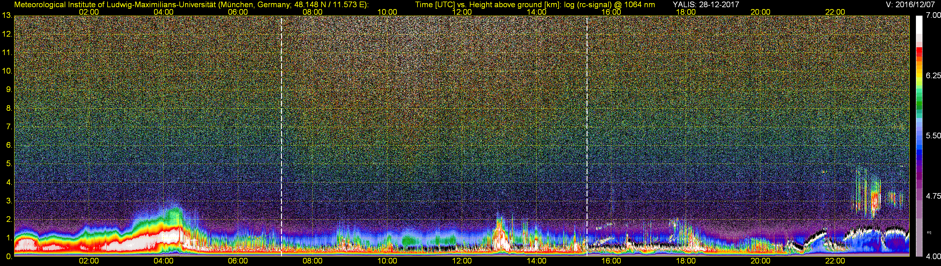Click the 7.00 color scale value

tap(933, 15)
